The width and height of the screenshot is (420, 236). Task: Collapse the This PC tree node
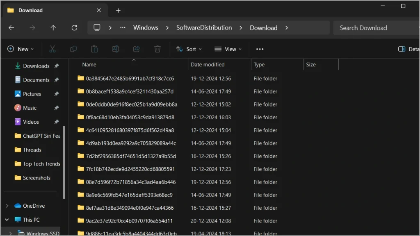[x=7, y=220]
